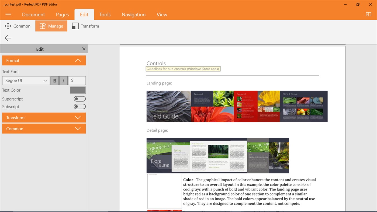Close the Edit panel with the X
The height and width of the screenshot is (212, 377).
(x=84, y=49)
